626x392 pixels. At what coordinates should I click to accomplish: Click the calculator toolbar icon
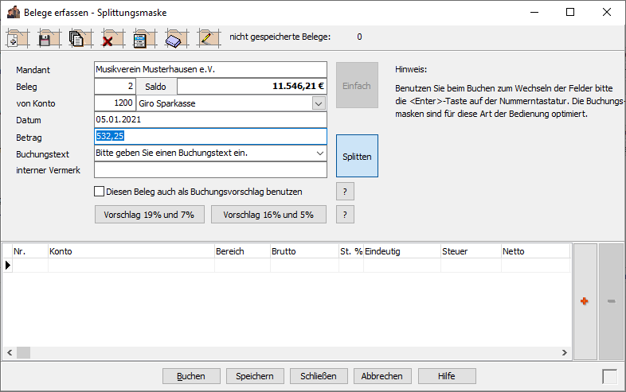141,38
